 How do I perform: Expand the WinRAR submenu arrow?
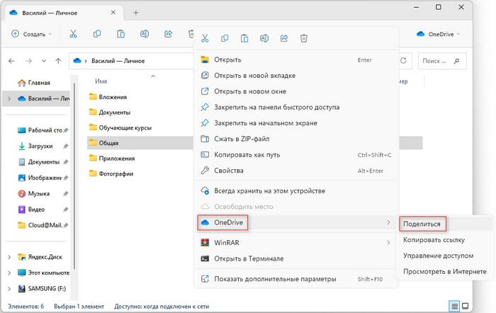pyautogui.click(x=388, y=243)
